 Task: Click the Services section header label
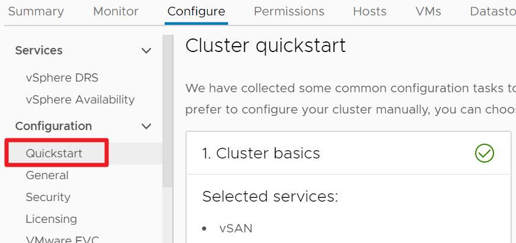(x=39, y=51)
